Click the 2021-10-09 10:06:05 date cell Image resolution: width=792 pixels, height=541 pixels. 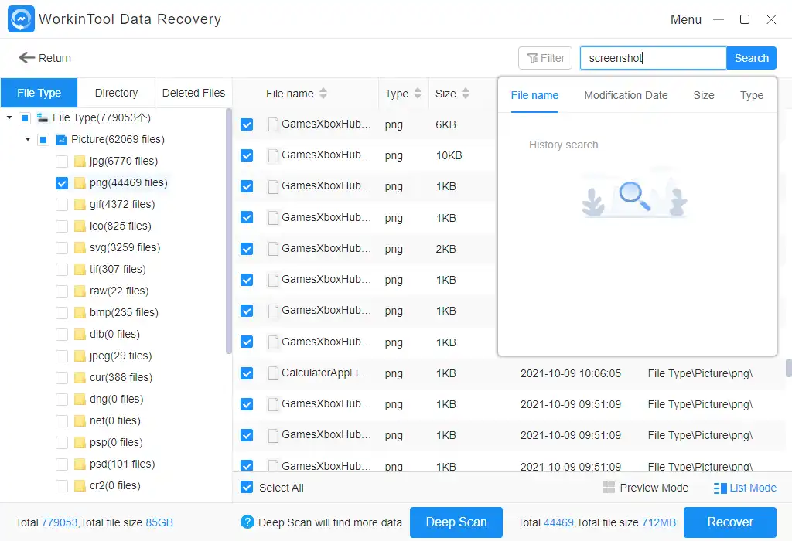coord(571,373)
